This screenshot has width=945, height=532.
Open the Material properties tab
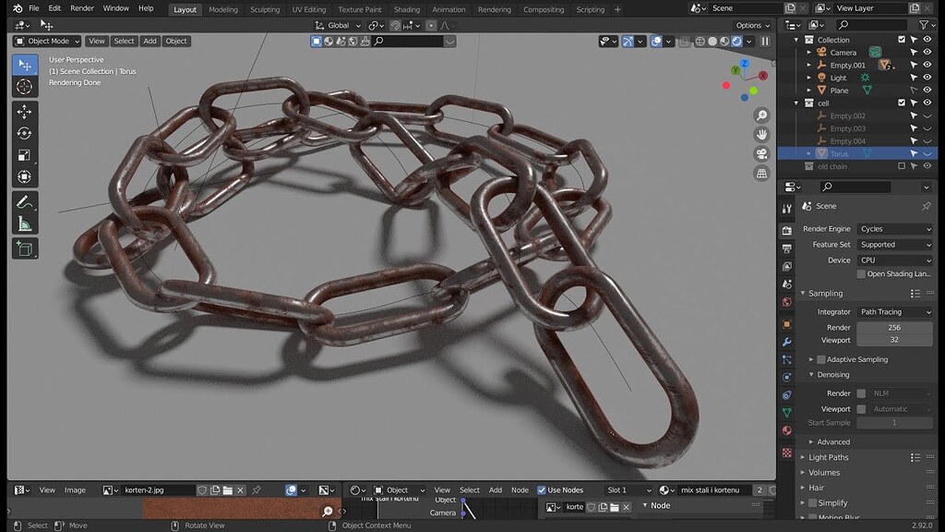pyautogui.click(x=786, y=430)
